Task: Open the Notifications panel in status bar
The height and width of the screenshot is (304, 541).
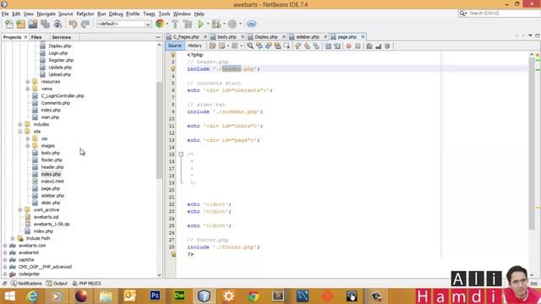Action: 26,284
